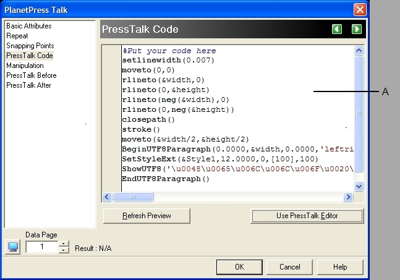This screenshot has width=400, height=280.
Task: Click the rlineto(0,&height) code line
Action: point(166,90)
